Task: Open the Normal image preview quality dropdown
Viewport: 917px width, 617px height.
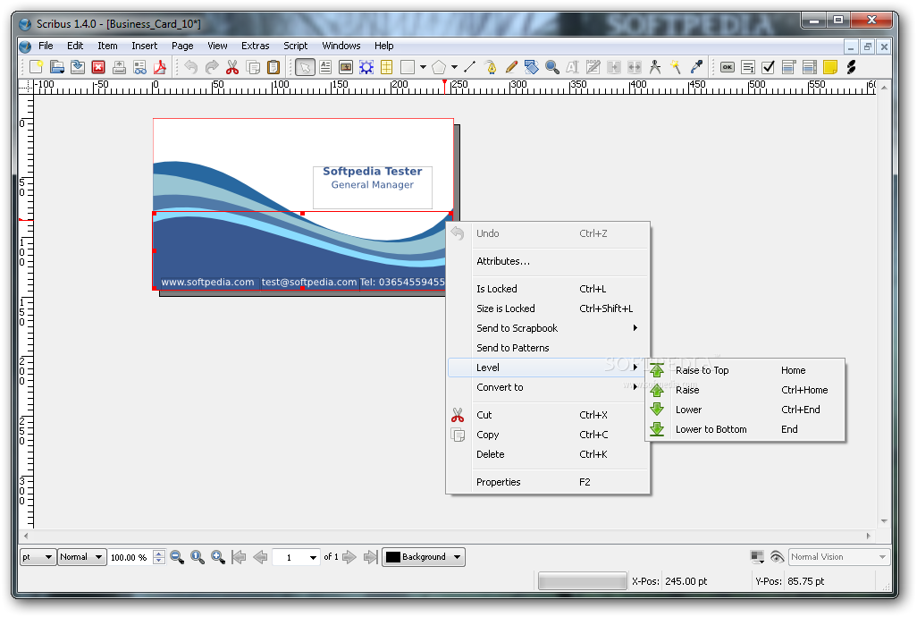Action: 82,557
